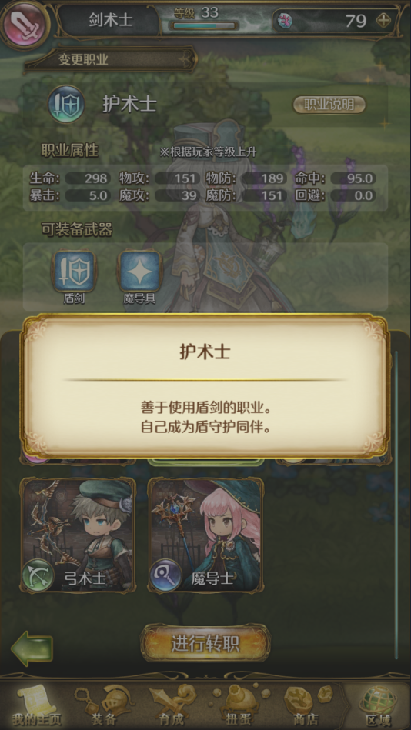The image size is (411, 730).
Task: Confirm with the 进行转职 button
Action: pos(205,643)
